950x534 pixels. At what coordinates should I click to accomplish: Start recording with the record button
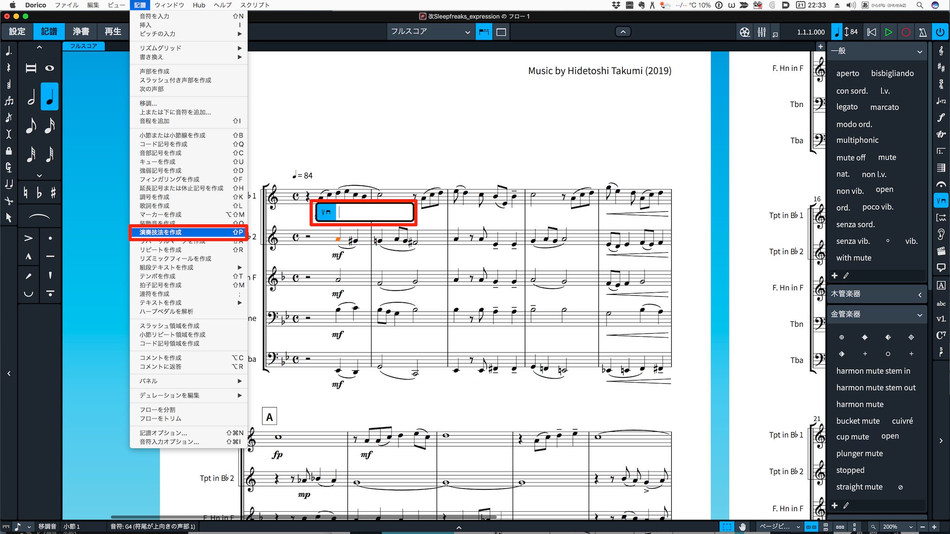pos(905,32)
